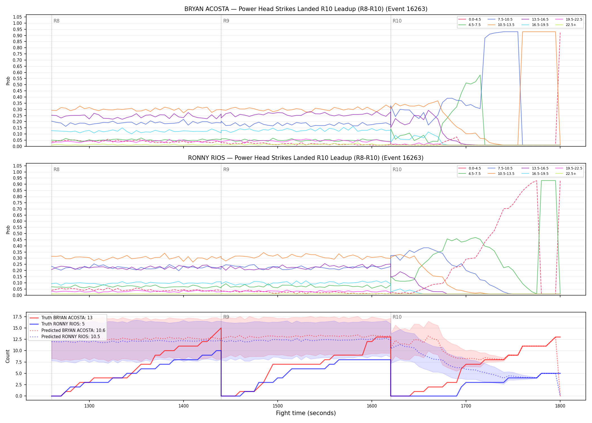This screenshot has height=423, width=592.
Task: Click dotted red sample beside Predicted BRYAN ACOSTA
Action: pos(34,331)
